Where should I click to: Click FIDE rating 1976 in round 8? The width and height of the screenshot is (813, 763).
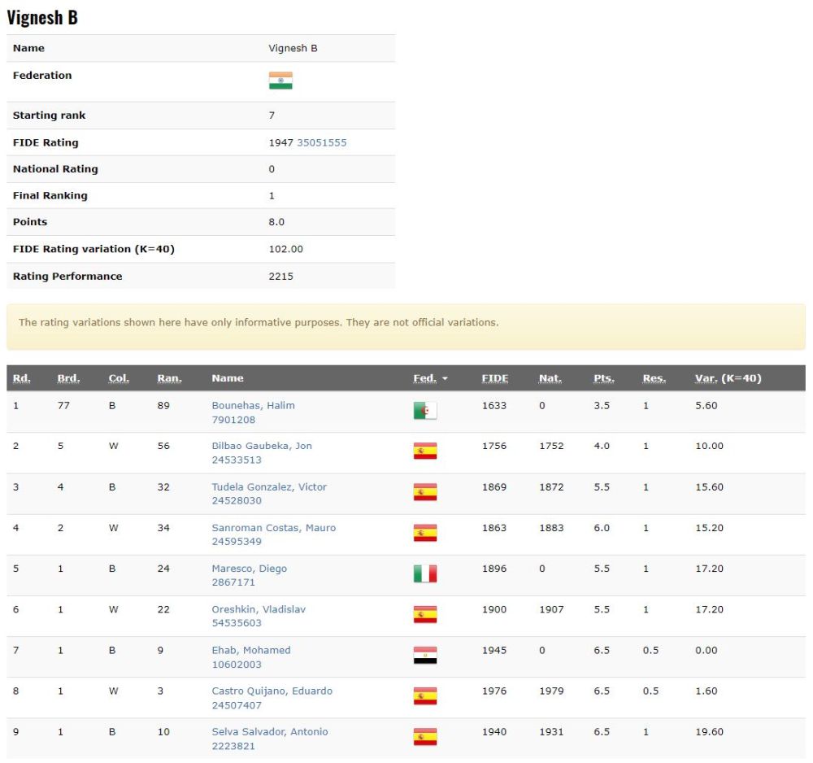[494, 691]
